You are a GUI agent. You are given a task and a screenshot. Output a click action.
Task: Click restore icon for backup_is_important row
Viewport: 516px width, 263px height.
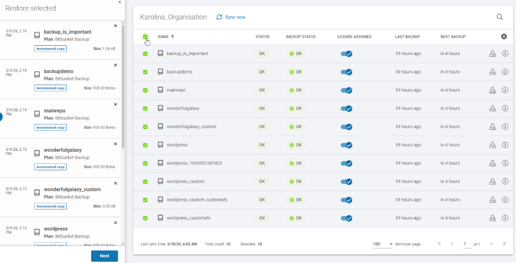coord(492,53)
